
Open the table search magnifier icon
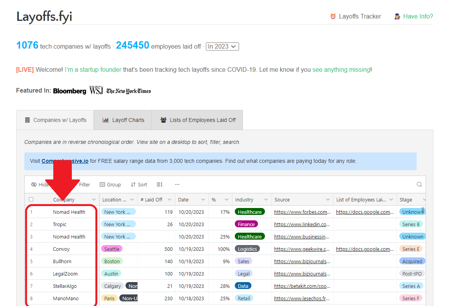[x=419, y=184]
